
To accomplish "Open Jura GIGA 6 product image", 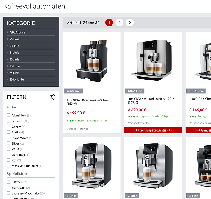I will [151, 60].
